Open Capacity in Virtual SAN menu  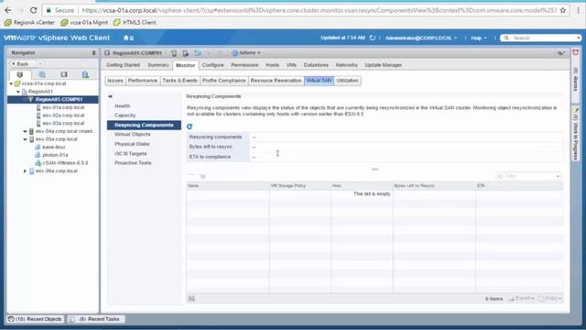tap(125, 115)
